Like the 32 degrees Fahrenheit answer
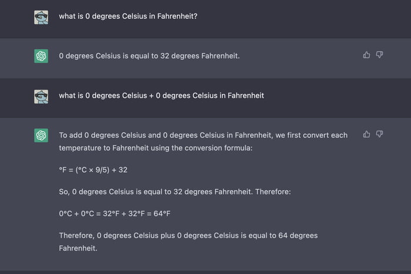Screen dimensions: 411x274 tap(367, 55)
